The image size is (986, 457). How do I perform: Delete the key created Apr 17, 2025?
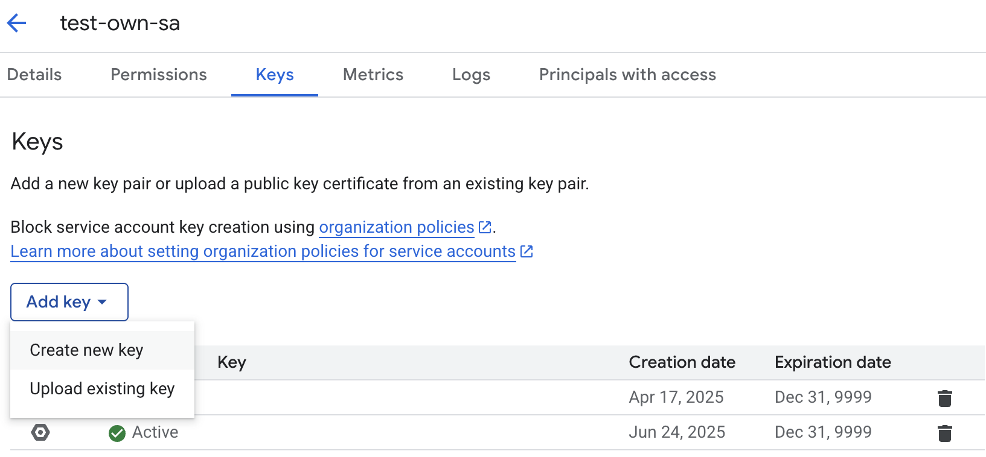pyautogui.click(x=944, y=398)
